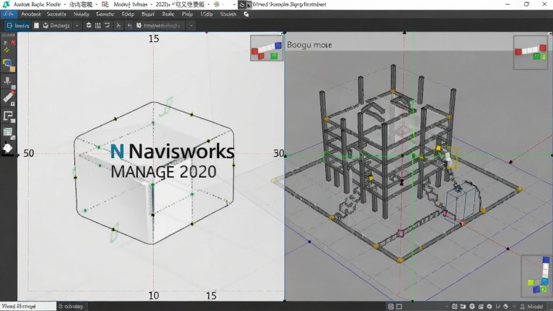The width and height of the screenshot is (553, 311).
Task: Select the anchor-like insert tool in palette
Action: point(8,81)
